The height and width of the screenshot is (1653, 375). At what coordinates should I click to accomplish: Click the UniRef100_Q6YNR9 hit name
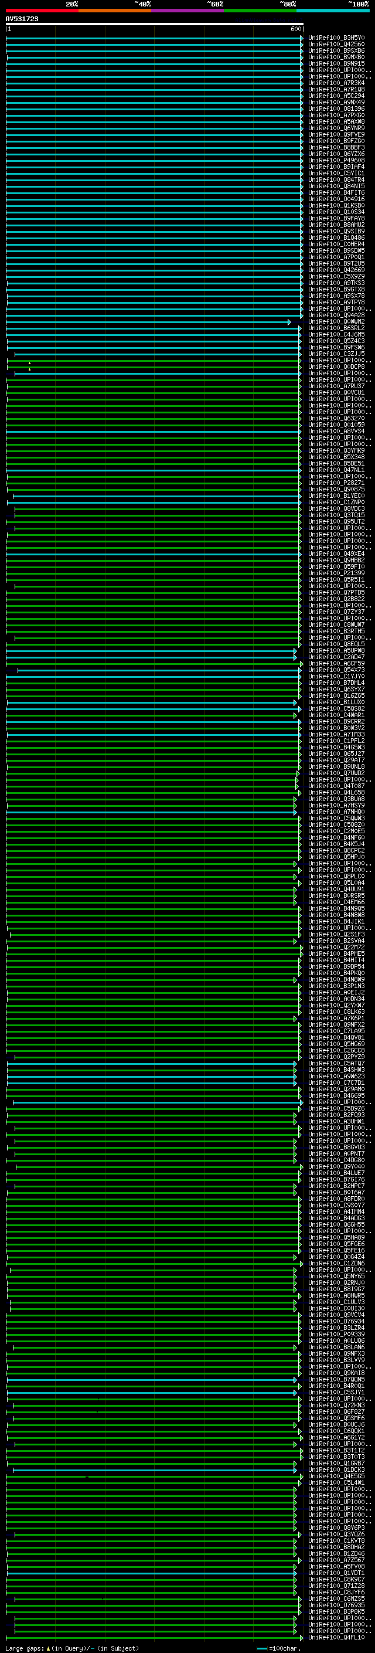click(336, 128)
